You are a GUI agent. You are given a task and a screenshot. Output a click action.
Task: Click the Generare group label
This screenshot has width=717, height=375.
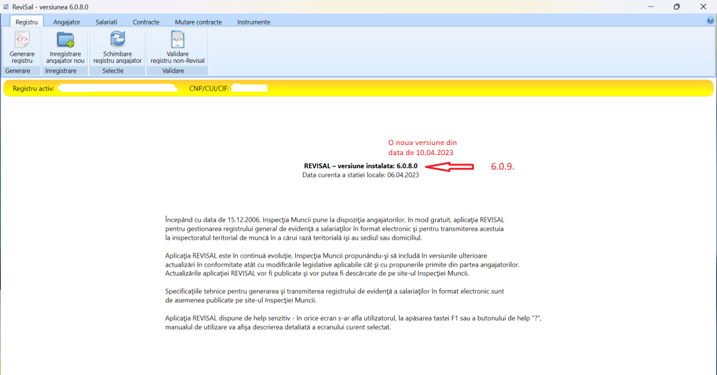click(x=17, y=71)
